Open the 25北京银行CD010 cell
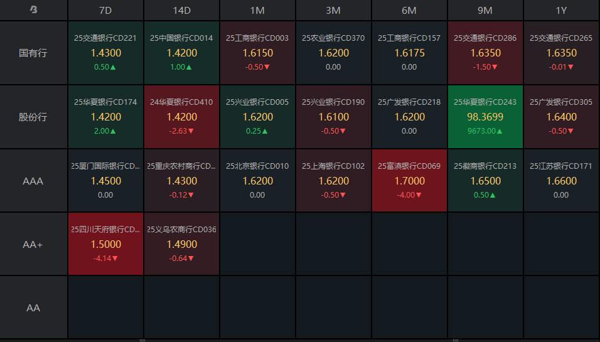The width and height of the screenshot is (600, 342). (257, 181)
